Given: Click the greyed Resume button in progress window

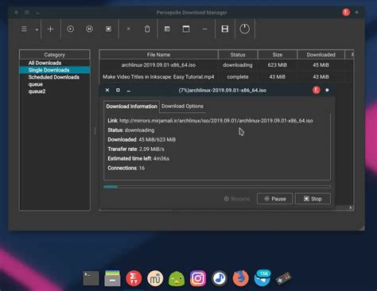Looking at the screenshot, I should pos(237,199).
